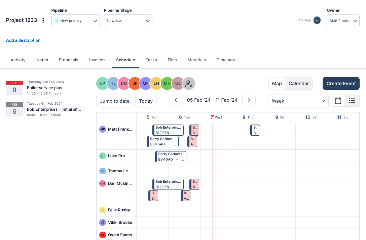Expand the Pipeline Stage dropdown
The width and height of the screenshot is (366, 240).
[x=128, y=21]
